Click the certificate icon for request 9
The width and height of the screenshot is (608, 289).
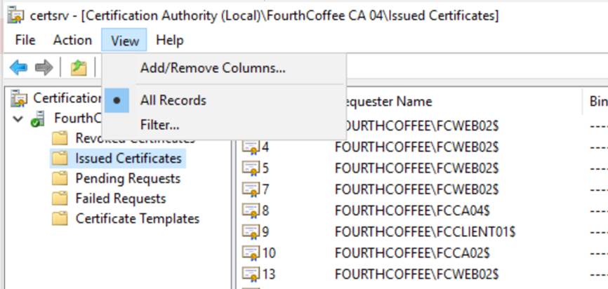251,231
